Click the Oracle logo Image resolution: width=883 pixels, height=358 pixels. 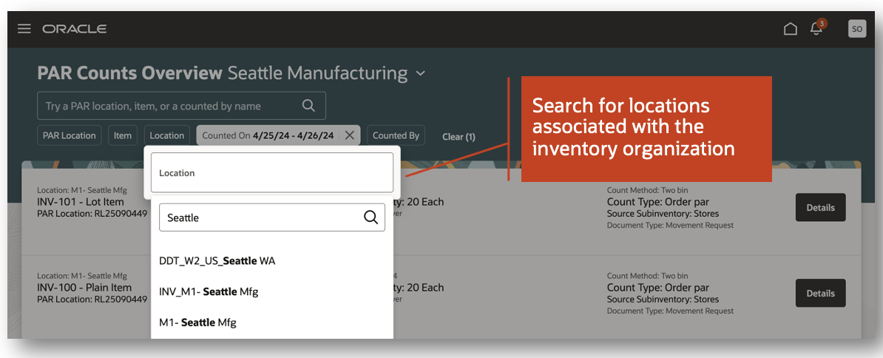coord(75,29)
